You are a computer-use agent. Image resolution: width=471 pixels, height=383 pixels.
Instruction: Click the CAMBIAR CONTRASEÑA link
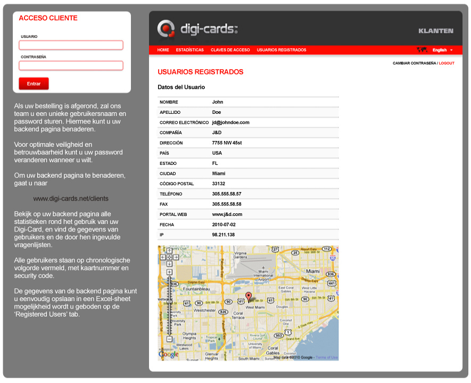click(x=414, y=63)
